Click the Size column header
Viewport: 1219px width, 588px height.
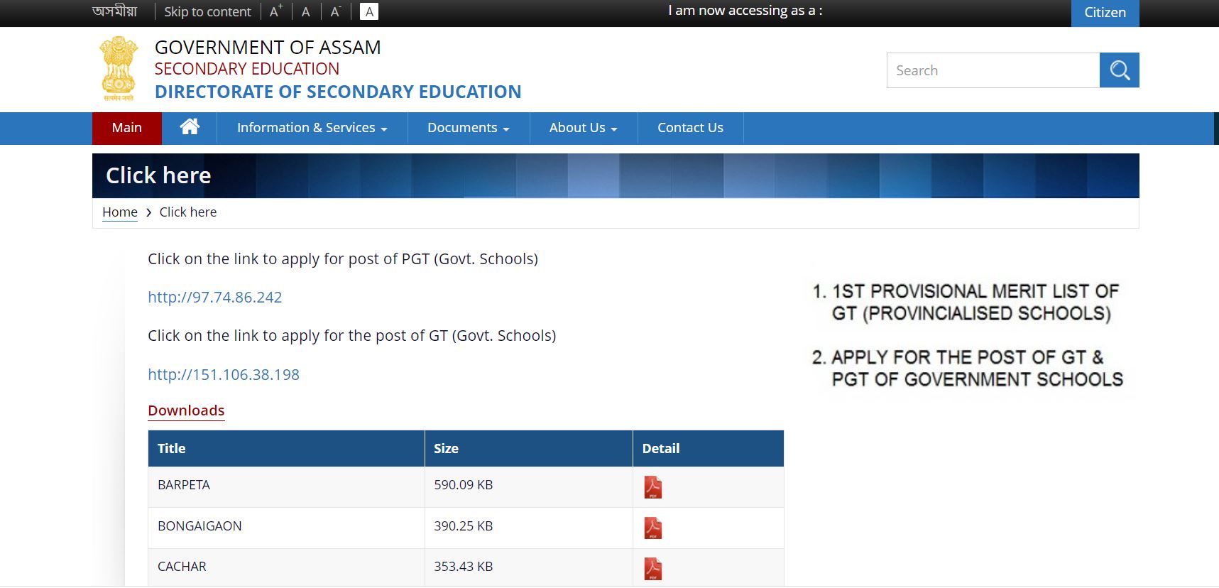pos(528,448)
